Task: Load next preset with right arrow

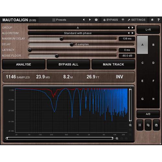Action: pyautogui.click(x=90, y=20)
